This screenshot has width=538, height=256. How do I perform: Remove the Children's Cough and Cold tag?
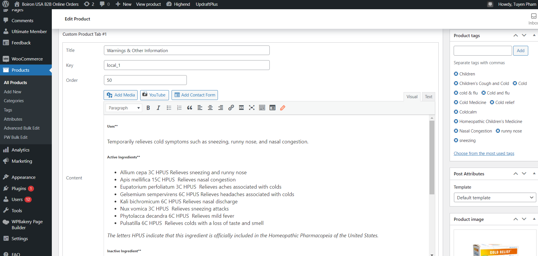tap(456, 83)
